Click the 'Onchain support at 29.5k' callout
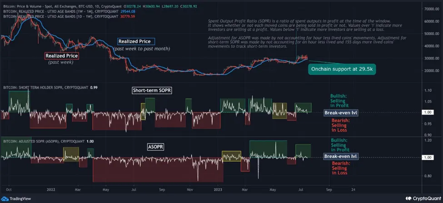The image size is (443, 203). (342, 69)
